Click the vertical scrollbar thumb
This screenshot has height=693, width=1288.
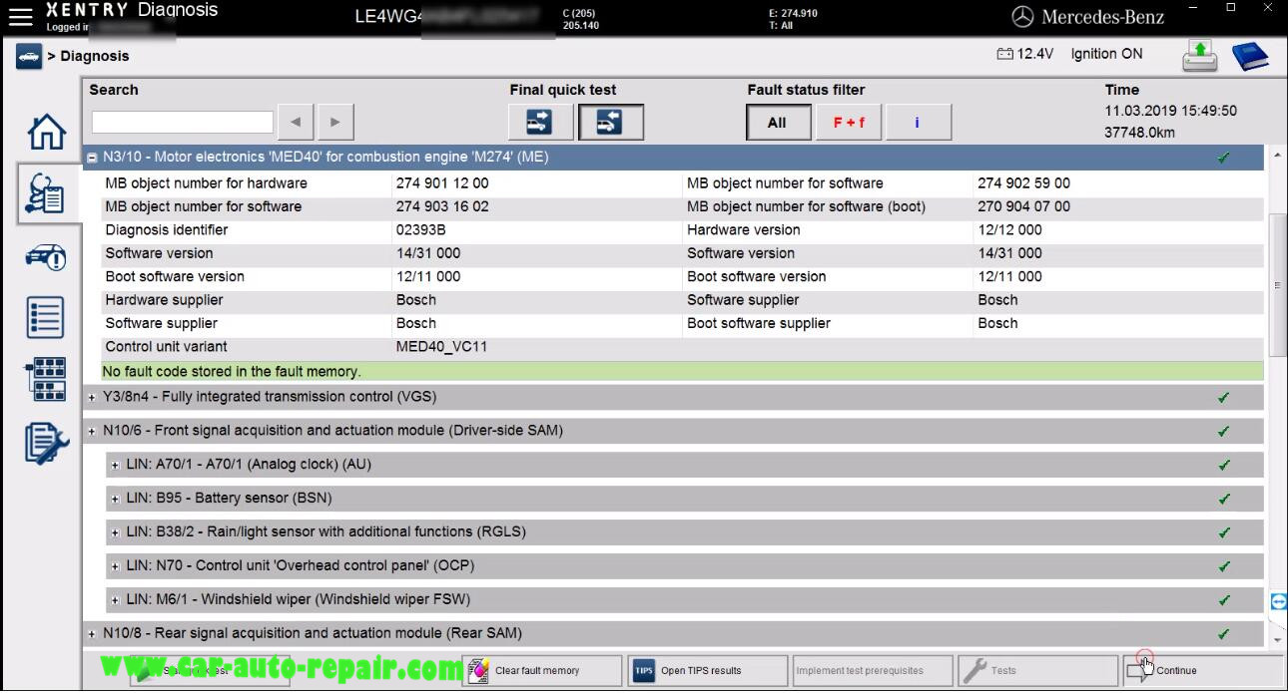(x=1277, y=285)
